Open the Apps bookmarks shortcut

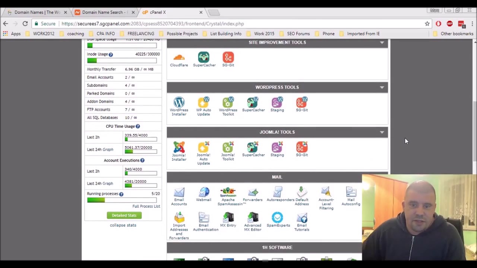[12, 34]
